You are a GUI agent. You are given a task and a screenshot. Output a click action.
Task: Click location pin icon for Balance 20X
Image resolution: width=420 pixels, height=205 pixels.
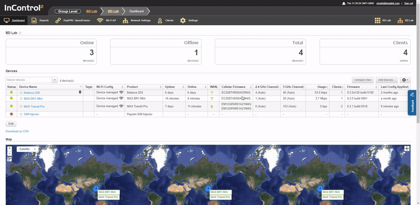point(80,93)
